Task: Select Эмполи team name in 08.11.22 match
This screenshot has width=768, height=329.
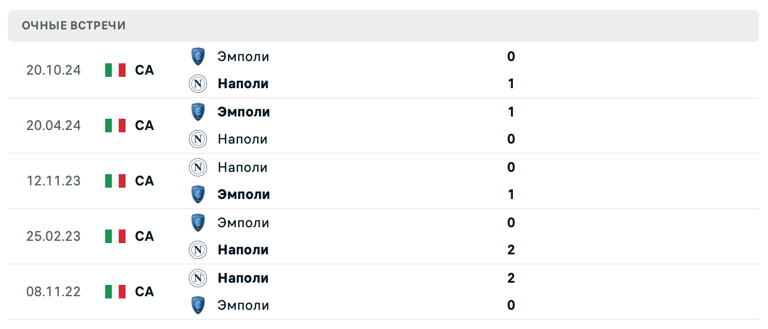Action: (243, 305)
